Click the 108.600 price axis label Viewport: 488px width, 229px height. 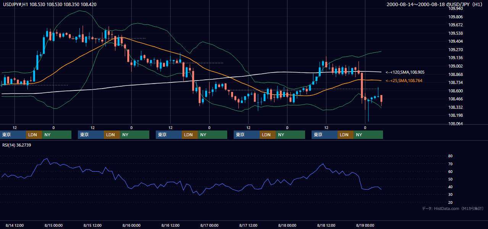456,91
